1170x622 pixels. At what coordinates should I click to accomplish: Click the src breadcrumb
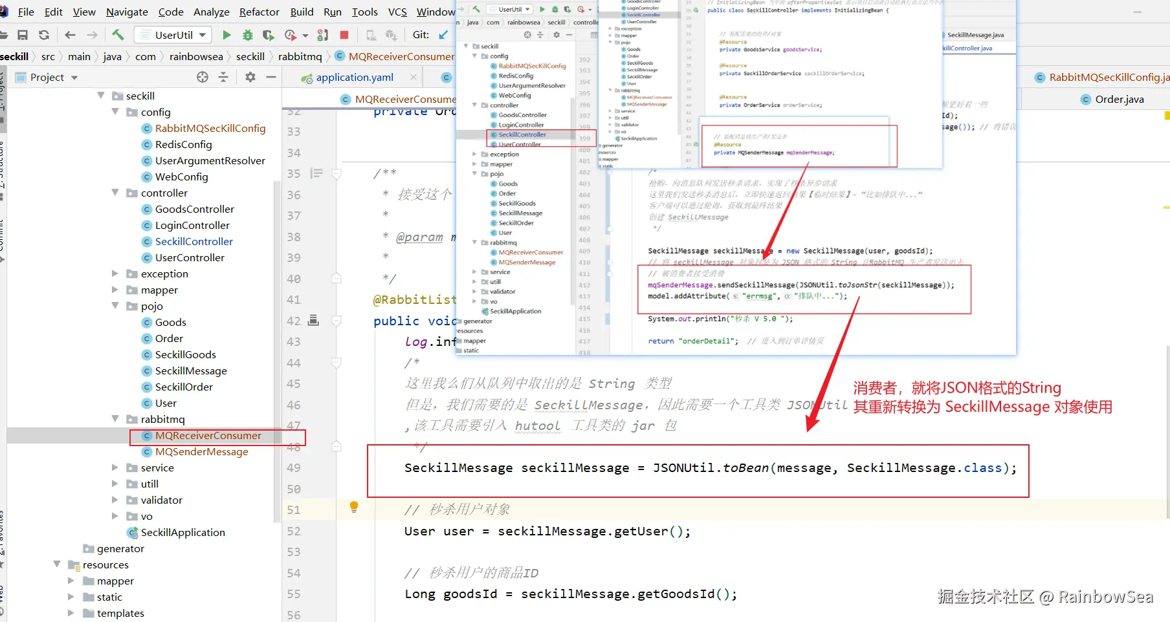tap(48, 56)
